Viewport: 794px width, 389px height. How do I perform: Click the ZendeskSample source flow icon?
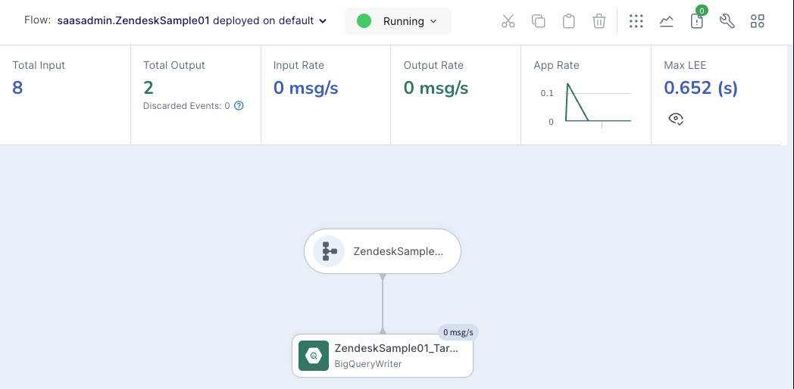(x=329, y=251)
